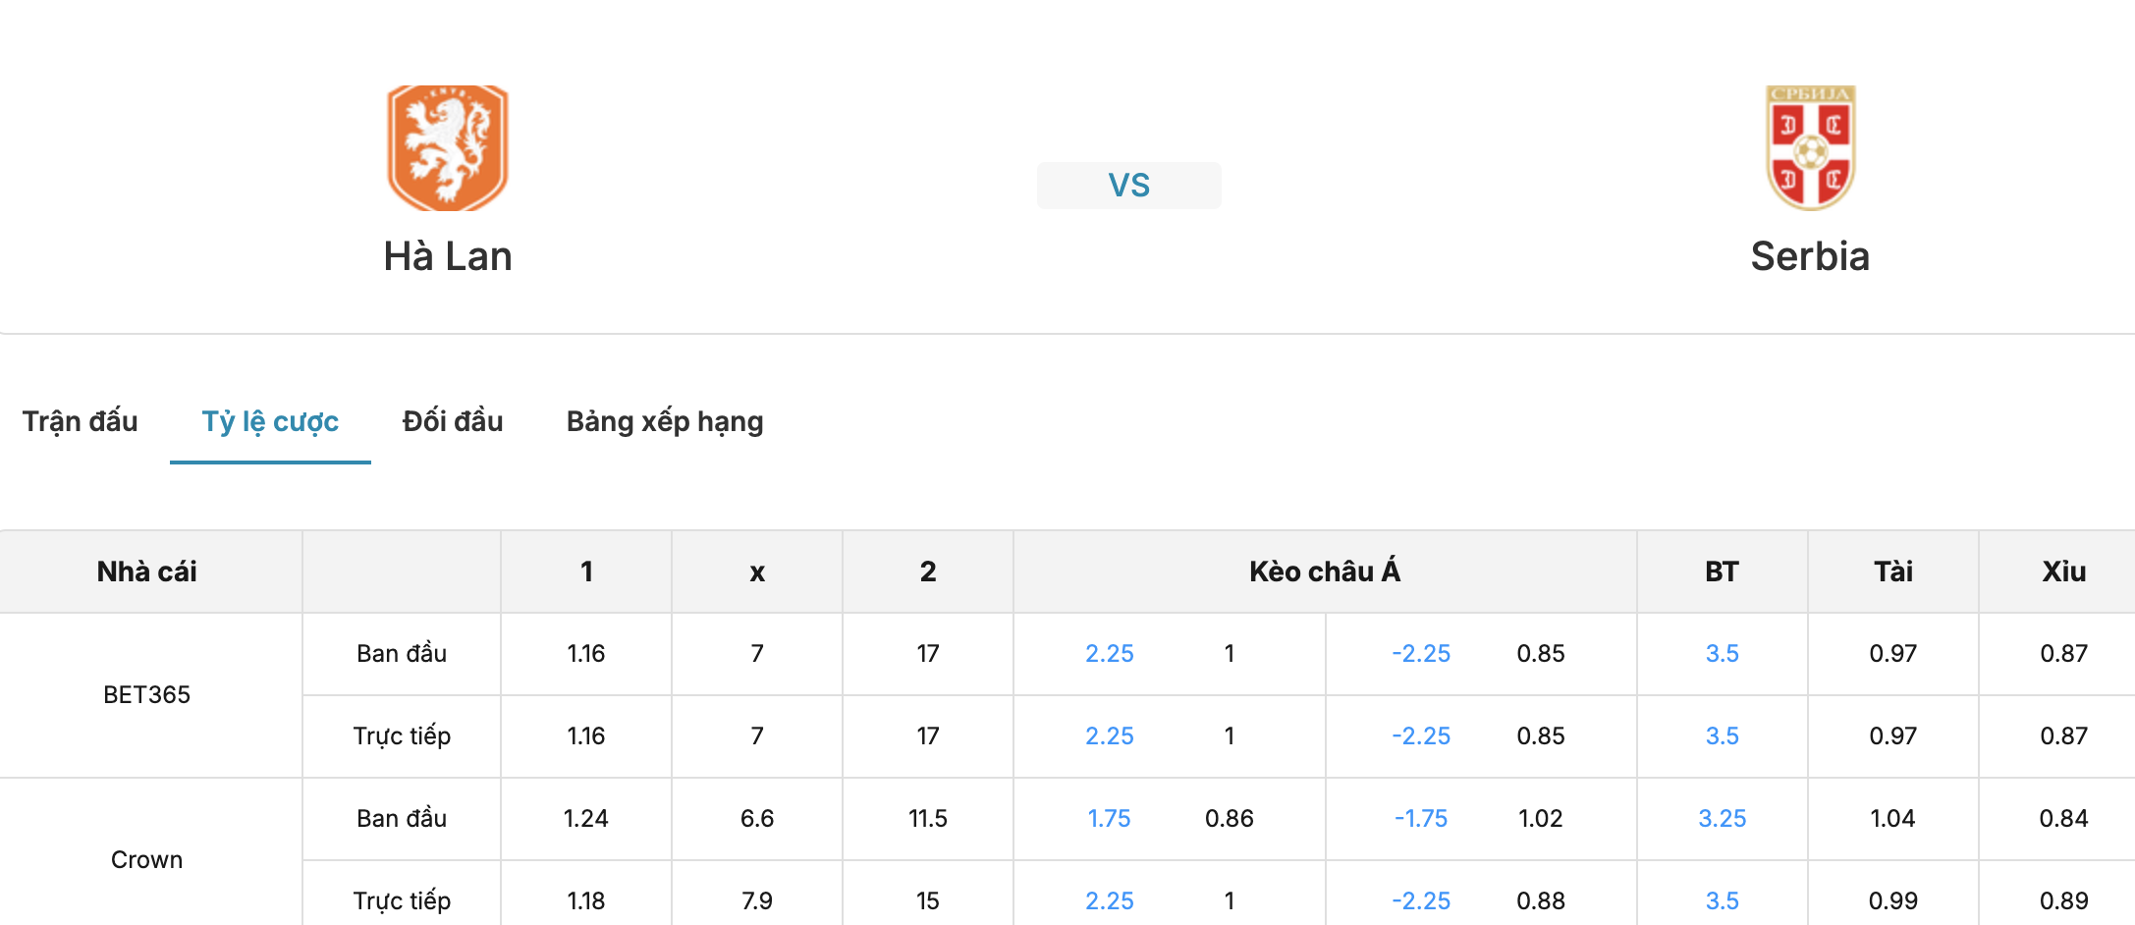Click Crown Ban đầu handicap -1.75

pyautogui.click(x=1421, y=819)
